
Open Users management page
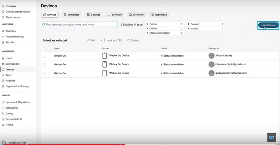point(7,58)
